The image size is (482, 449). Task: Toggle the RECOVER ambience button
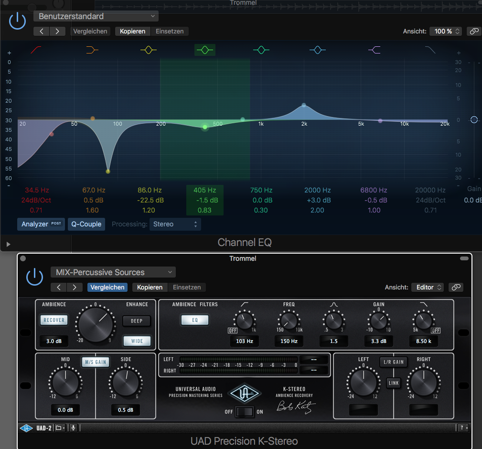[54, 320]
